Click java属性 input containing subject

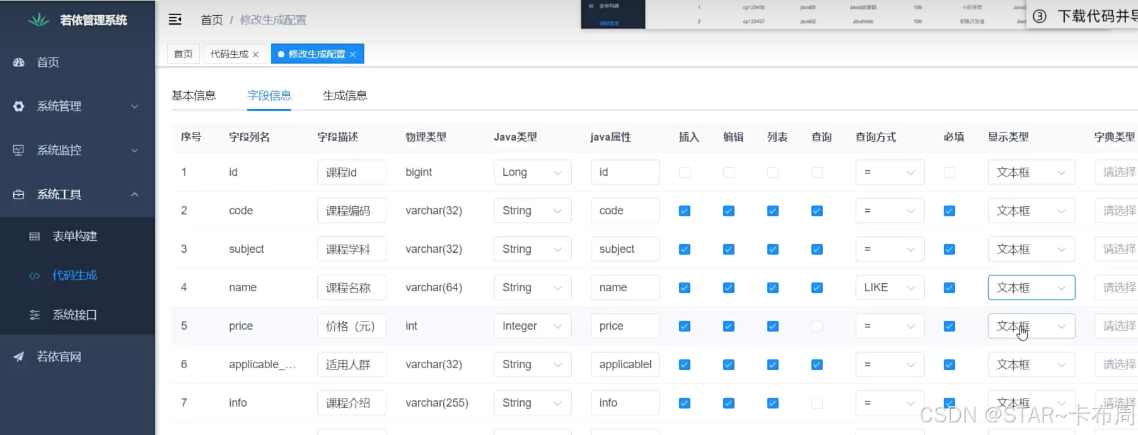(x=625, y=249)
